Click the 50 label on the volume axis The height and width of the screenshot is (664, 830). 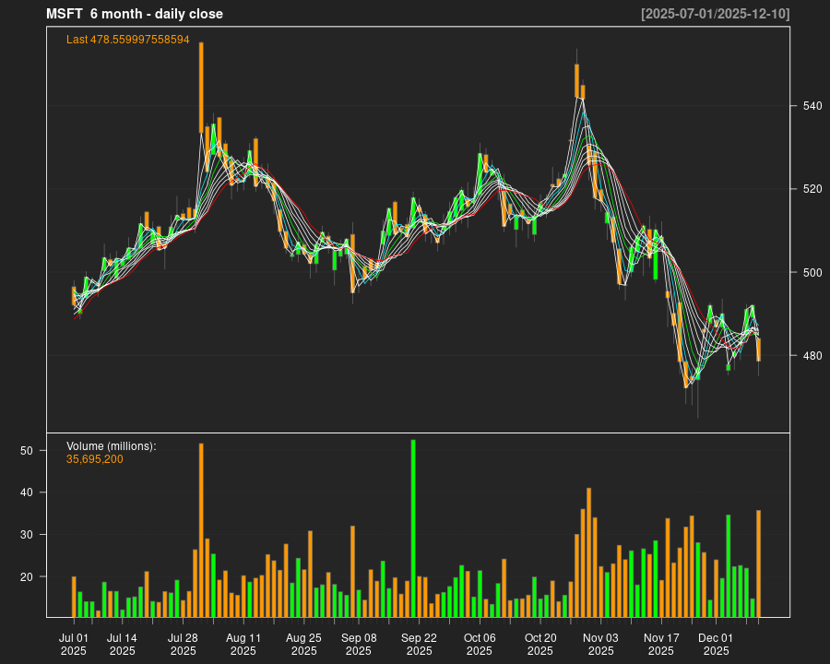(x=27, y=449)
